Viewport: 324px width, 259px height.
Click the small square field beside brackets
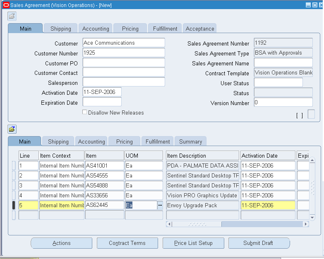311,114
